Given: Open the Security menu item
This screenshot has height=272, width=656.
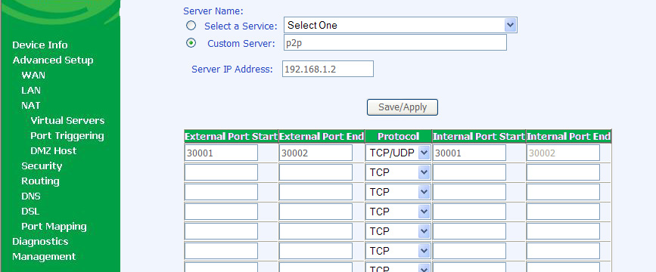Looking at the screenshot, I should (x=42, y=166).
